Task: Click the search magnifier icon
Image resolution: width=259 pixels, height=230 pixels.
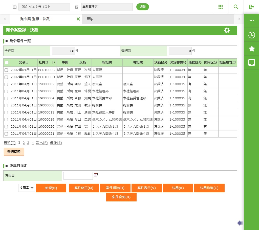Action: pyautogui.click(x=236, y=7)
